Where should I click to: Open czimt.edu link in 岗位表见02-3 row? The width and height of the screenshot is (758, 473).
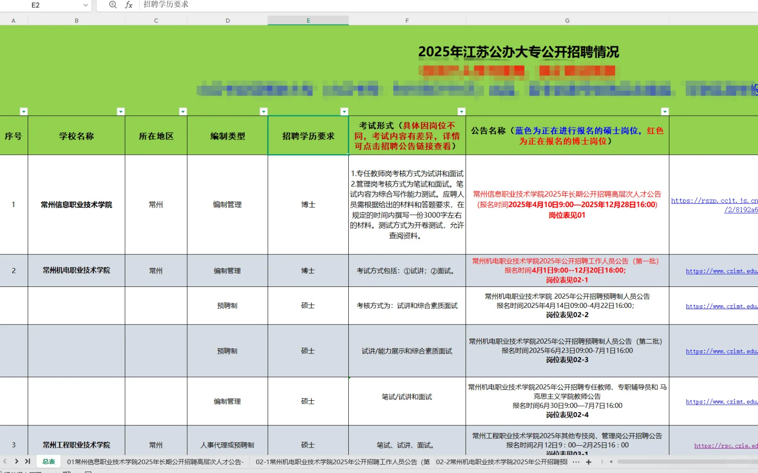tap(722, 351)
